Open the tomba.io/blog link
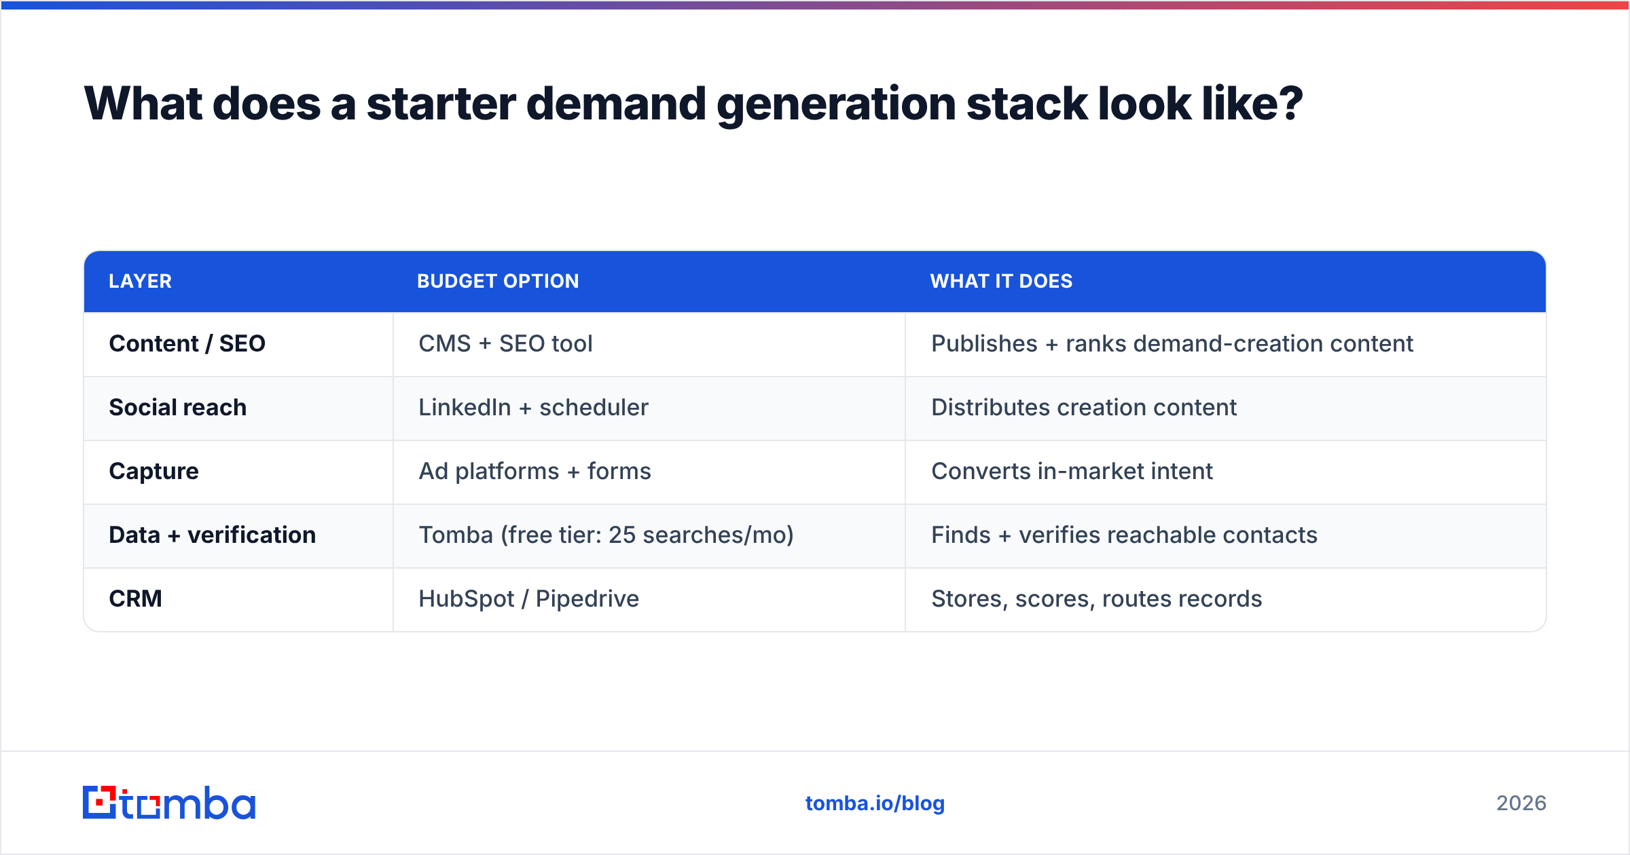The height and width of the screenshot is (855, 1630). (x=875, y=803)
